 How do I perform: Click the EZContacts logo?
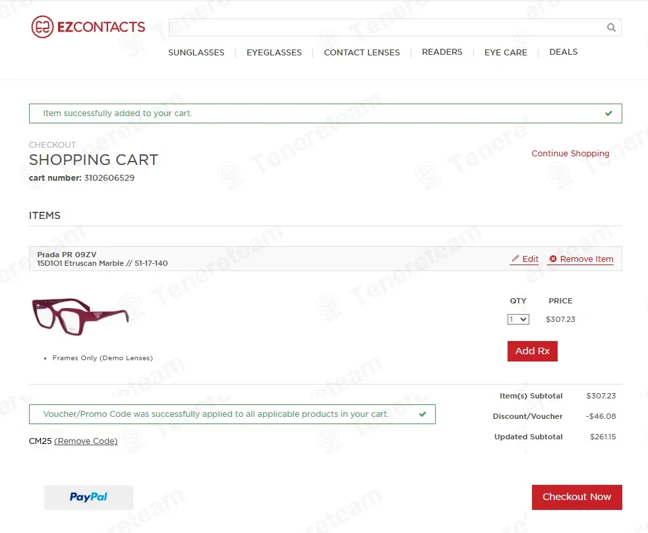88,27
